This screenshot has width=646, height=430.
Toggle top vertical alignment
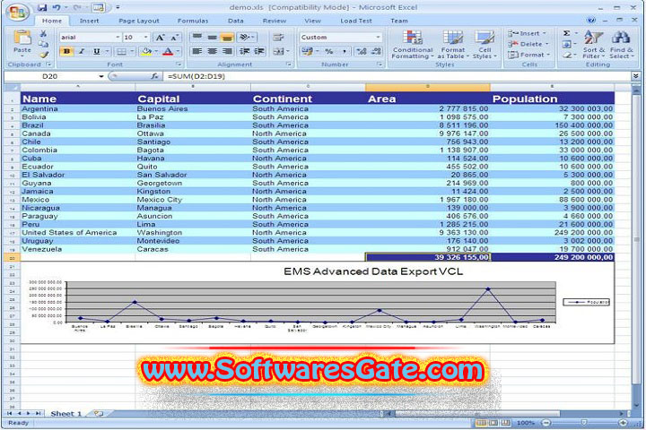[x=197, y=38]
